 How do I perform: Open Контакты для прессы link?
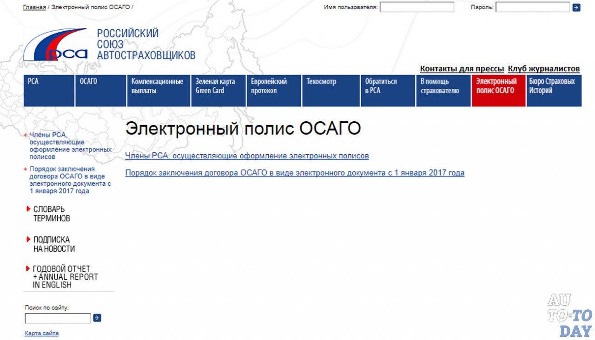click(x=462, y=69)
